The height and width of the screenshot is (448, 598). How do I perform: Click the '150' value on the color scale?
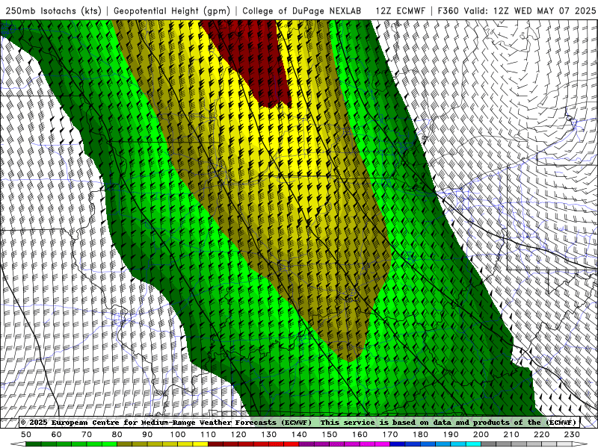pyautogui.click(x=330, y=435)
